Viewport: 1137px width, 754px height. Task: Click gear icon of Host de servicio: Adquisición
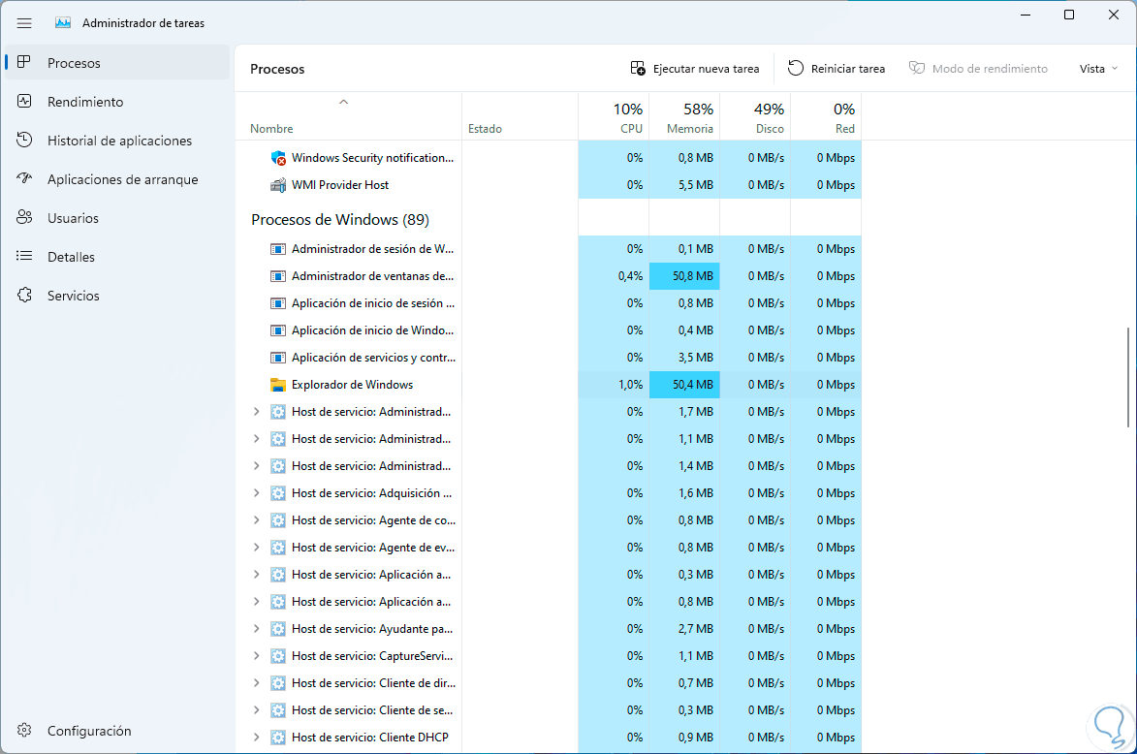278,493
